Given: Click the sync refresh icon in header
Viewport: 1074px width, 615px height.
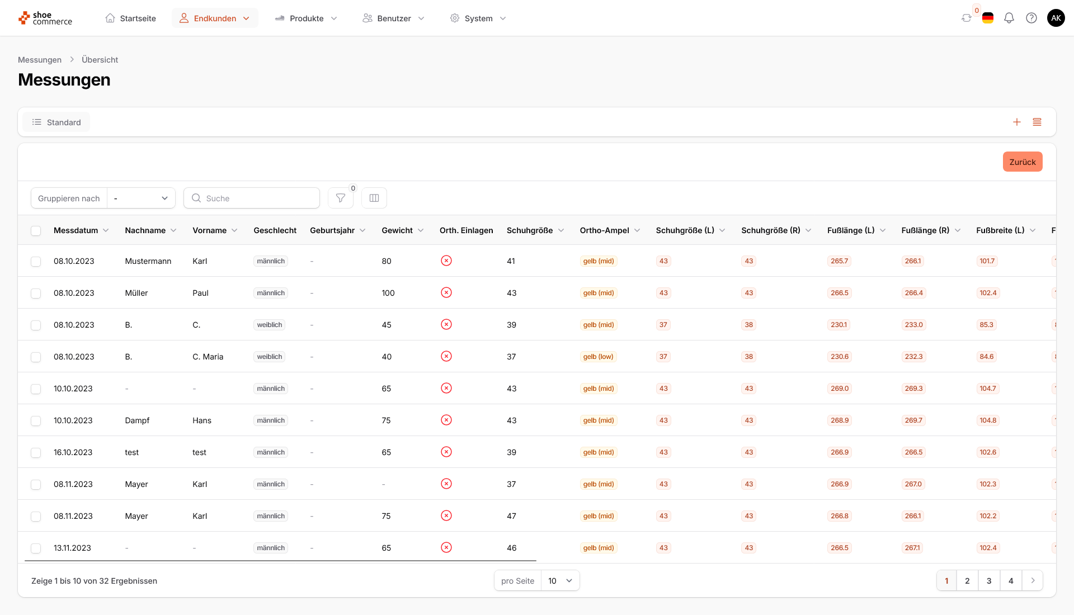Looking at the screenshot, I should tap(966, 18).
